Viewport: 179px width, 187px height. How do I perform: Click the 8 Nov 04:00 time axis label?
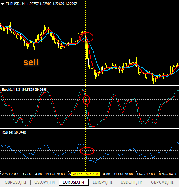tap(168, 174)
